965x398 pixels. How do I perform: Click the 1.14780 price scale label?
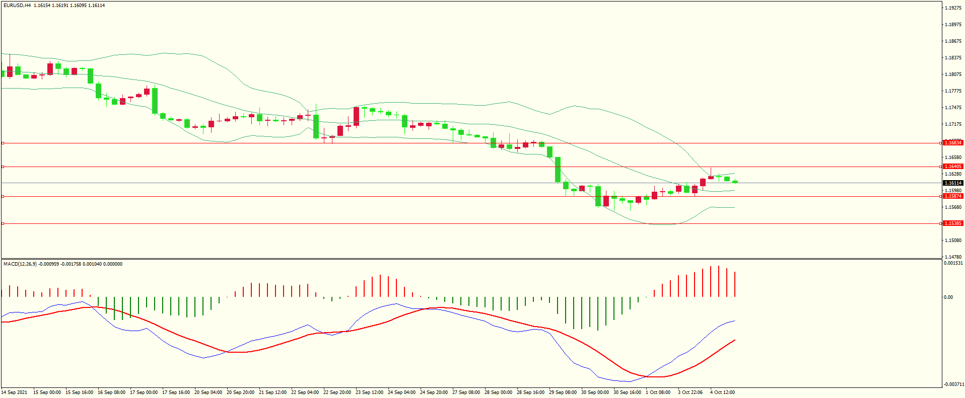(x=953, y=257)
